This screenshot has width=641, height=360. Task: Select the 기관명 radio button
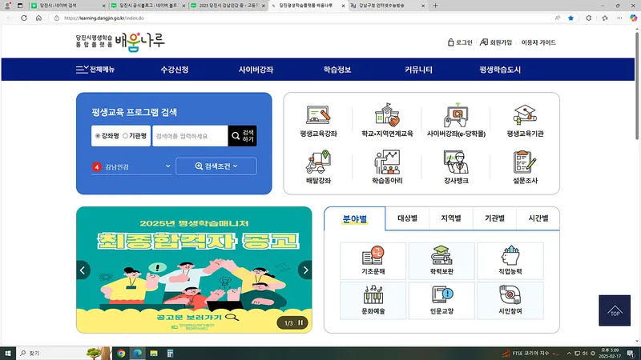[125, 136]
